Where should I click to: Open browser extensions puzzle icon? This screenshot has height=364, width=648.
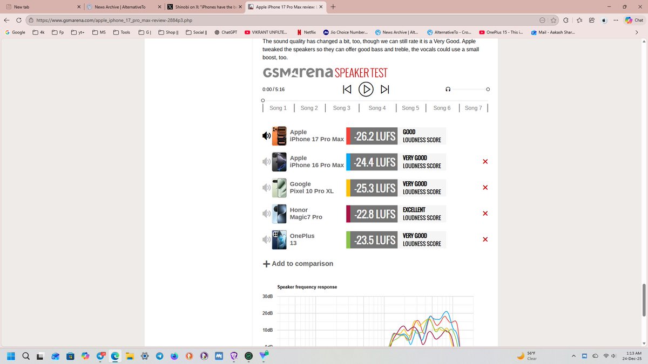[x=565, y=20]
